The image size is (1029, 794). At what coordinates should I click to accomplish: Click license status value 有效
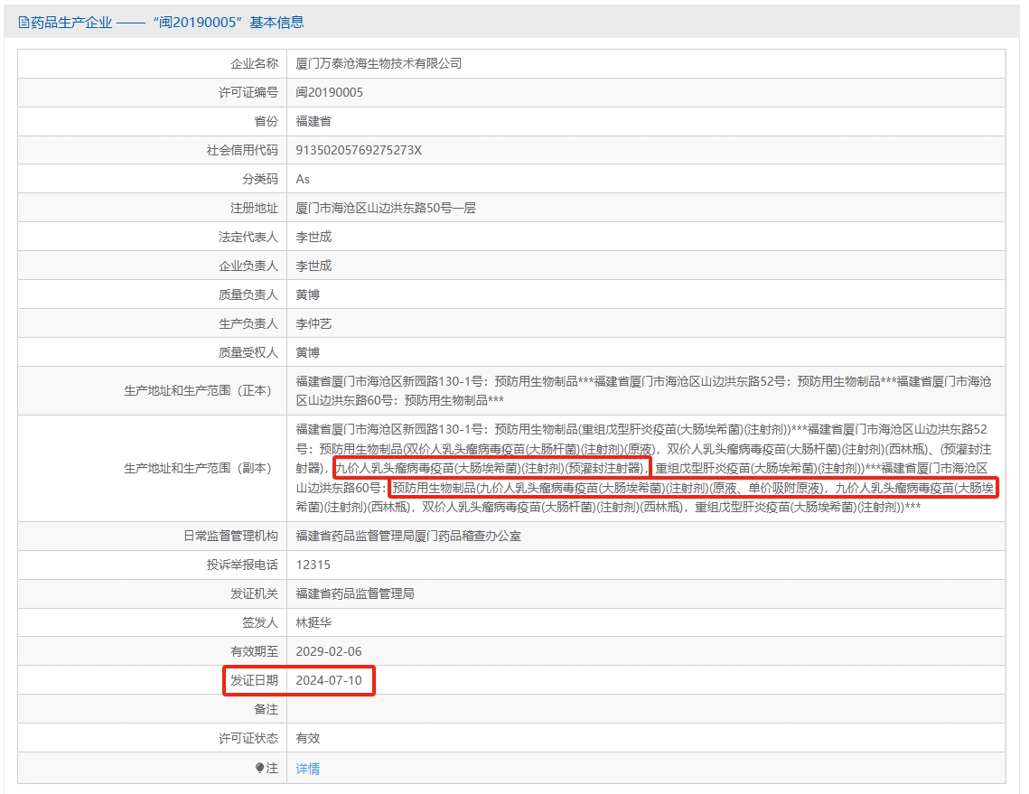[308, 738]
